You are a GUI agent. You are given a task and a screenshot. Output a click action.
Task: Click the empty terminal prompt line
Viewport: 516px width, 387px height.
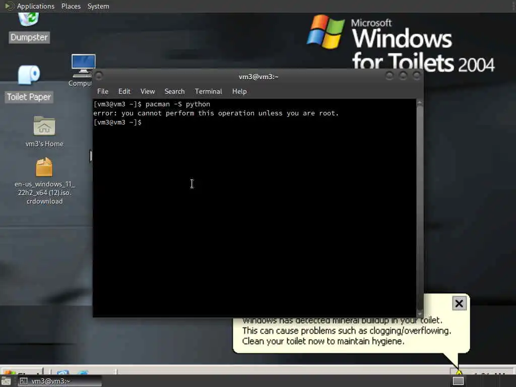[x=117, y=122]
